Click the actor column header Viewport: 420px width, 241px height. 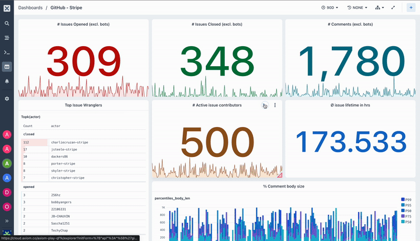[x=56, y=126]
